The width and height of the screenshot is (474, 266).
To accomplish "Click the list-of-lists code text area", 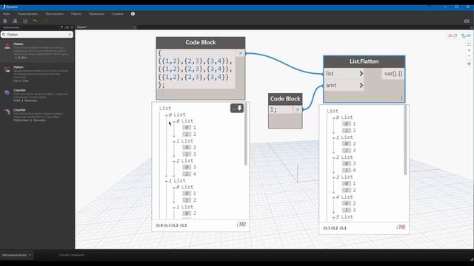I will tap(196, 69).
